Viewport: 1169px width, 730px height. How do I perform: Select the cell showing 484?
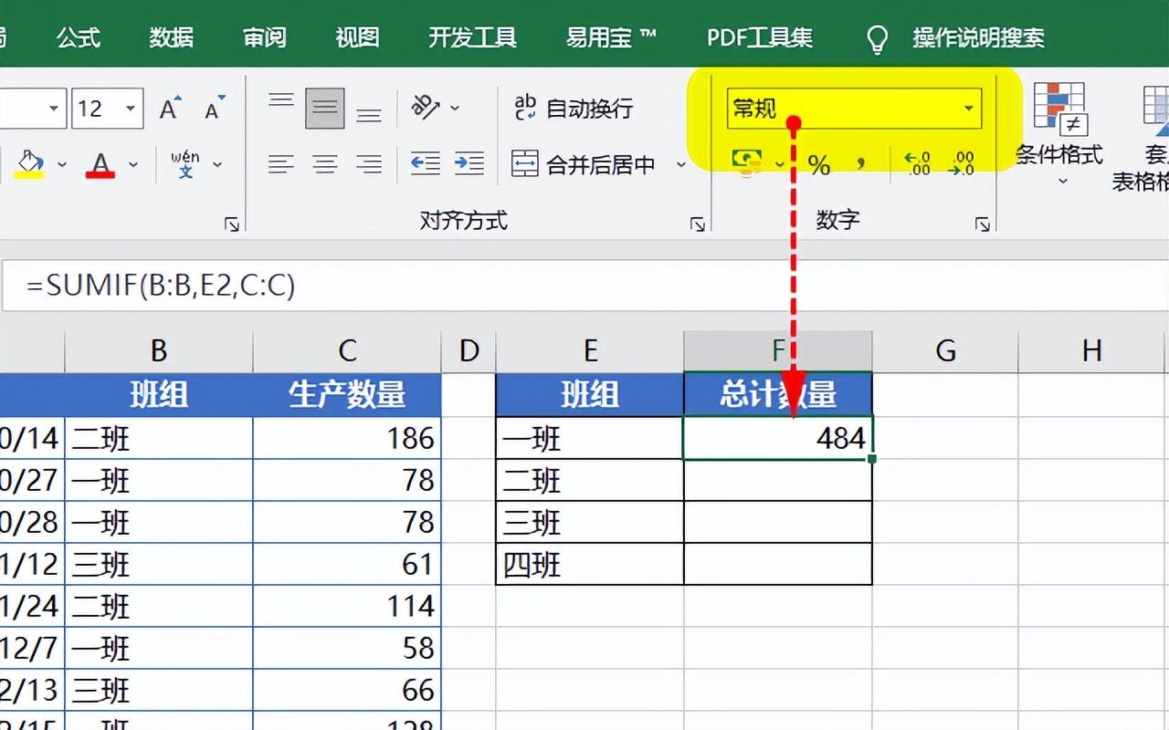[x=778, y=439]
